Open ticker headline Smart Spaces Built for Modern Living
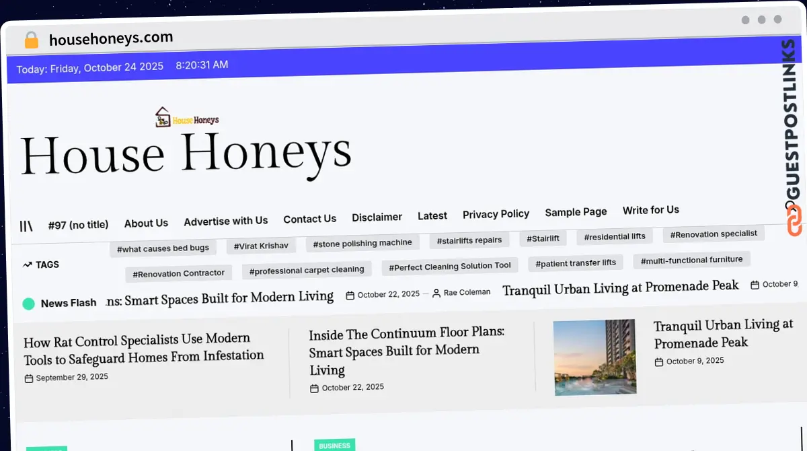 [220, 298]
